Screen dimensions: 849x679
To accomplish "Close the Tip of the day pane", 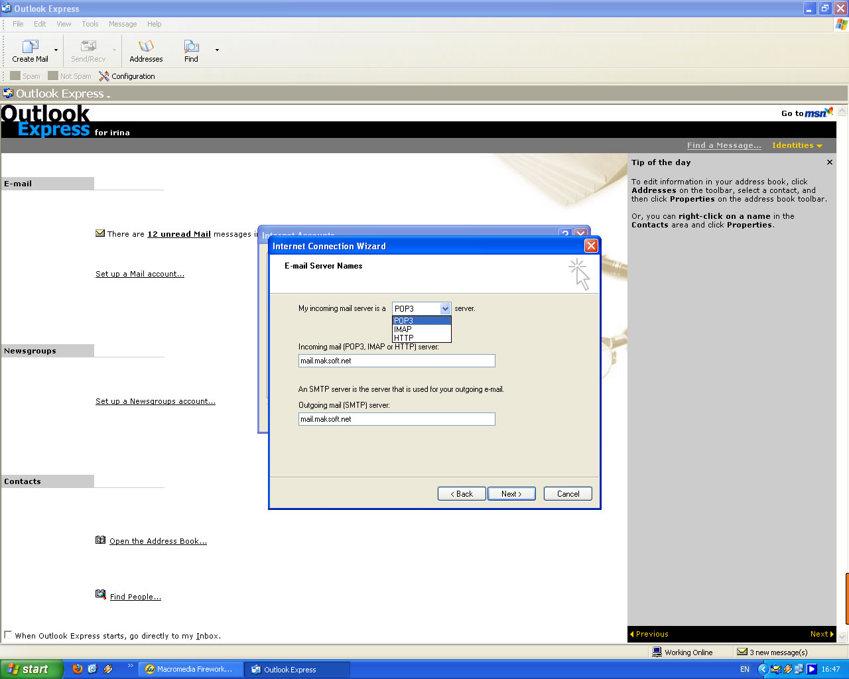I will [830, 162].
